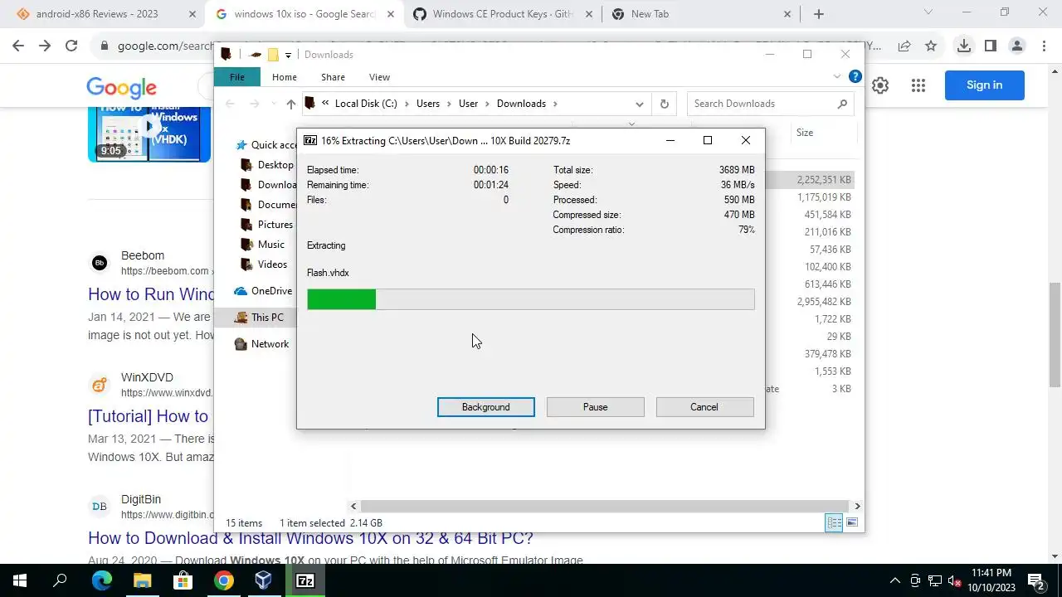Click the search magnifier in Explorer

842,104
